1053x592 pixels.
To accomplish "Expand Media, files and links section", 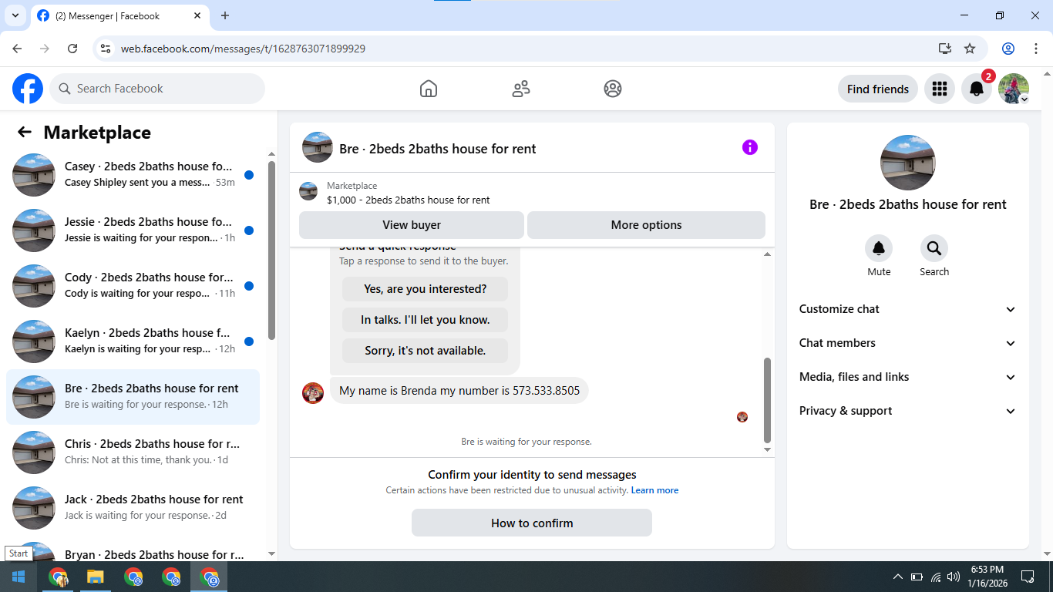I will [908, 377].
